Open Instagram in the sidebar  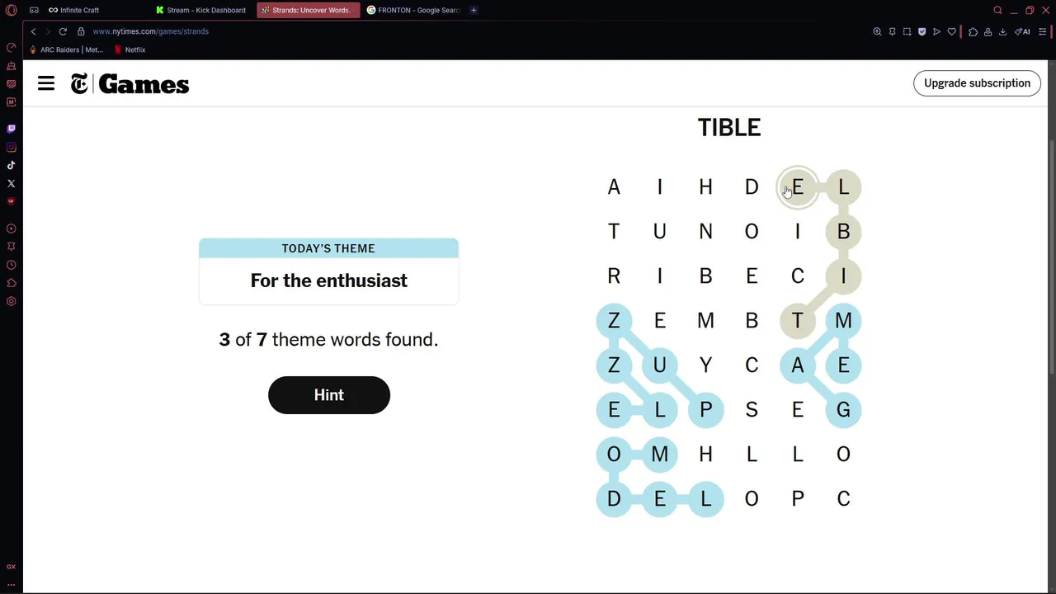pyautogui.click(x=11, y=147)
